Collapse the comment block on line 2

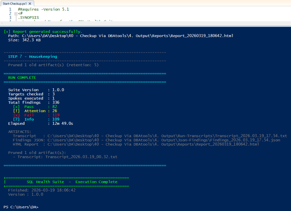point(16,13)
